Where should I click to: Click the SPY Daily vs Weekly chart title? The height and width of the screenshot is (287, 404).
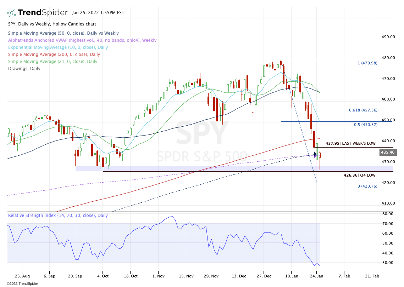pos(52,24)
